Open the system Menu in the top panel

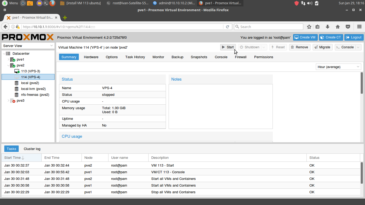[10, 3]
